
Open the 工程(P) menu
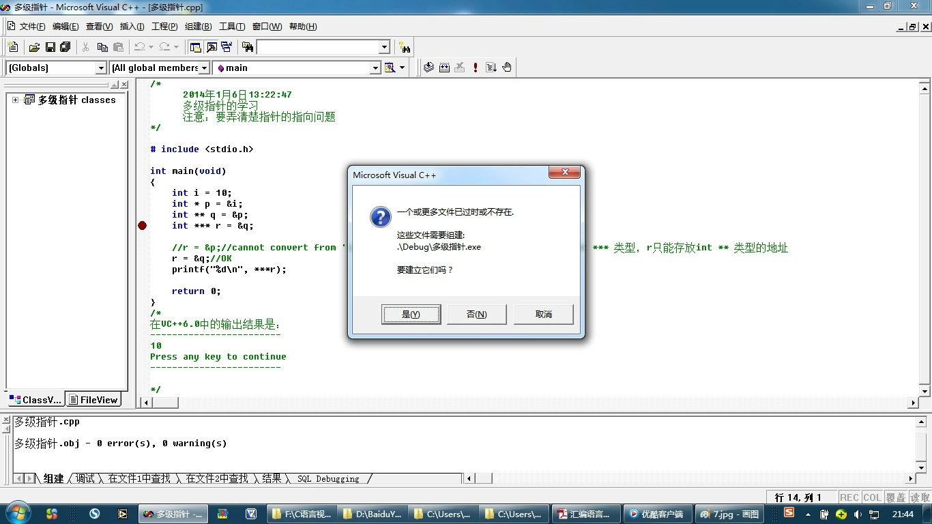pyautogui.click(x=164, y=27)
